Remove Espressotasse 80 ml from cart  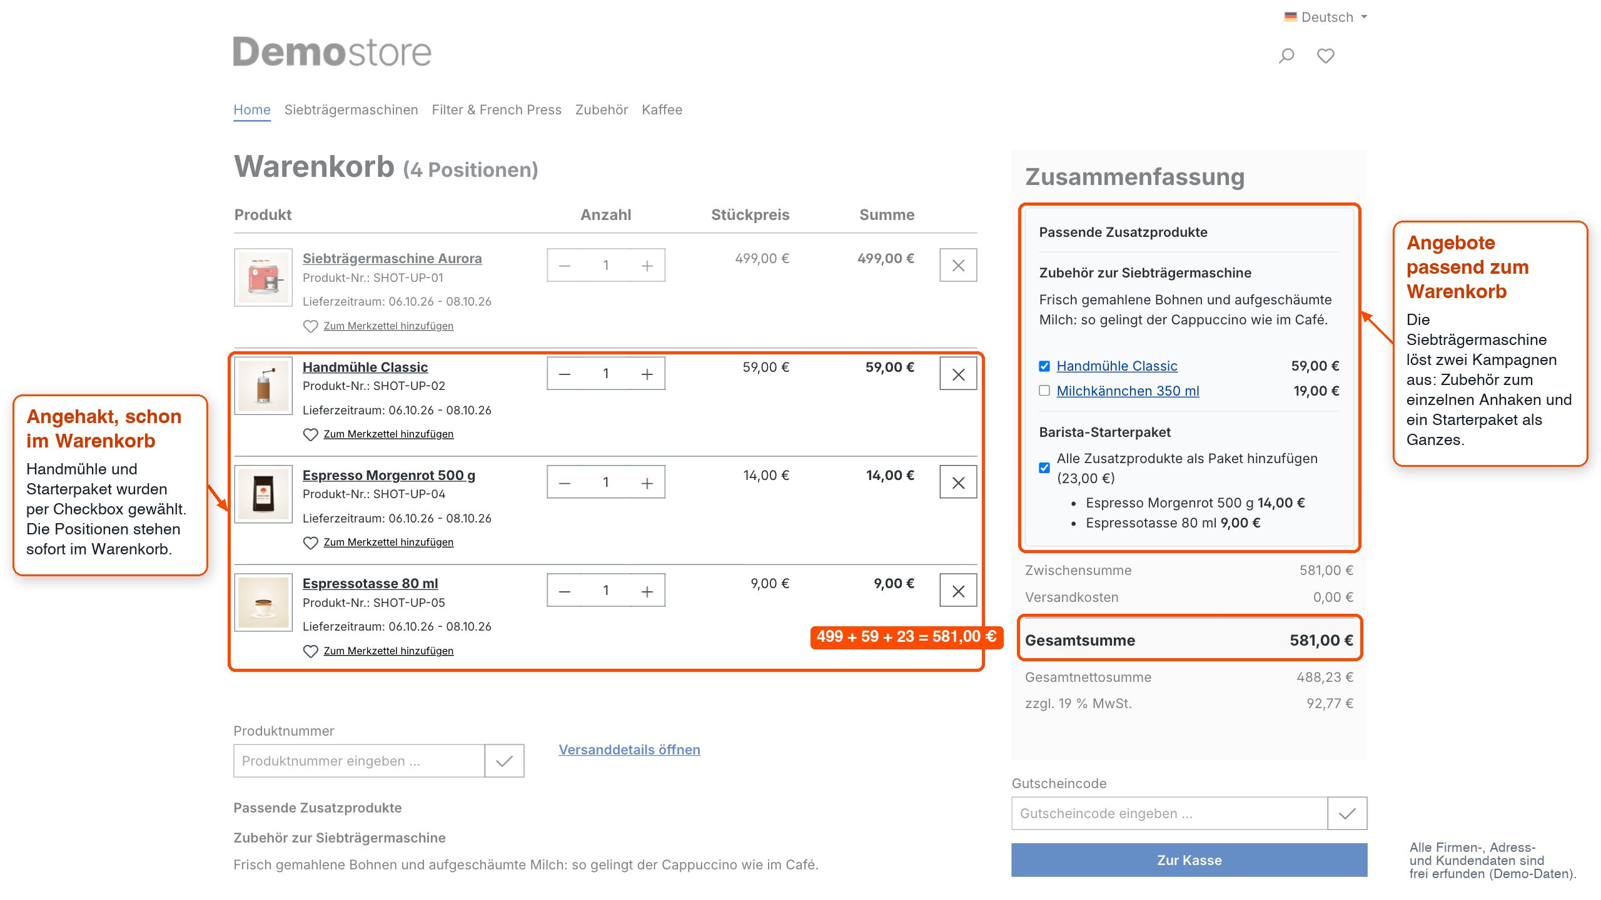coord(957,591)
